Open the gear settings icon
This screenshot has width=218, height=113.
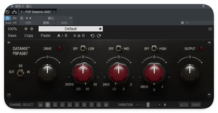(x=182, y=23)
